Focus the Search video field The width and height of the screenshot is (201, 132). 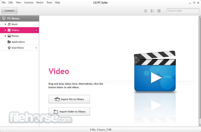point(183,11)
